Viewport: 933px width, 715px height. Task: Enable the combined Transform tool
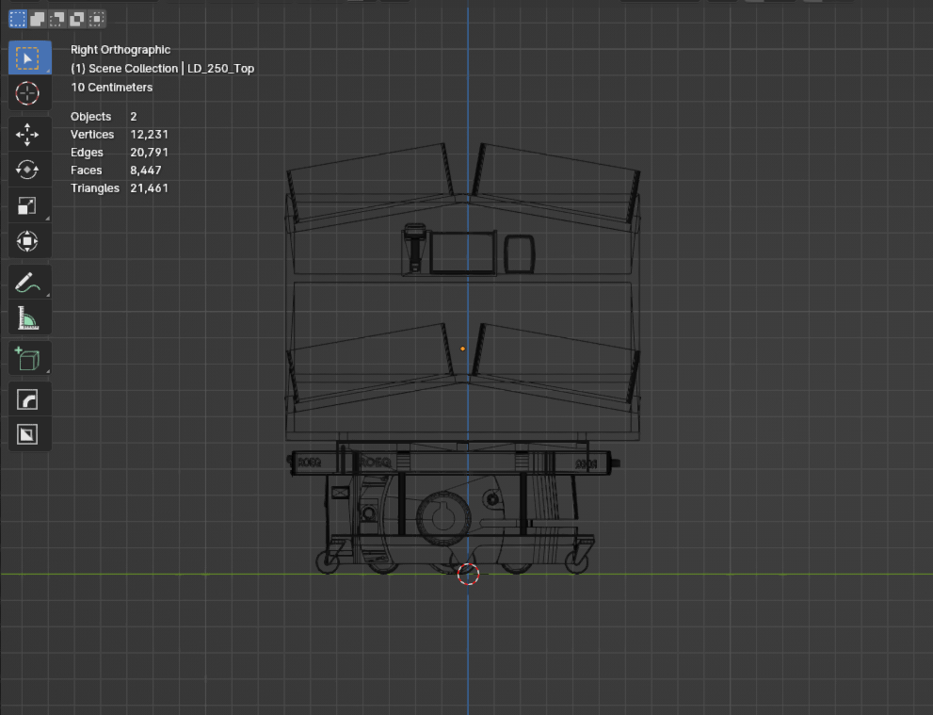[x=27, y=241]
